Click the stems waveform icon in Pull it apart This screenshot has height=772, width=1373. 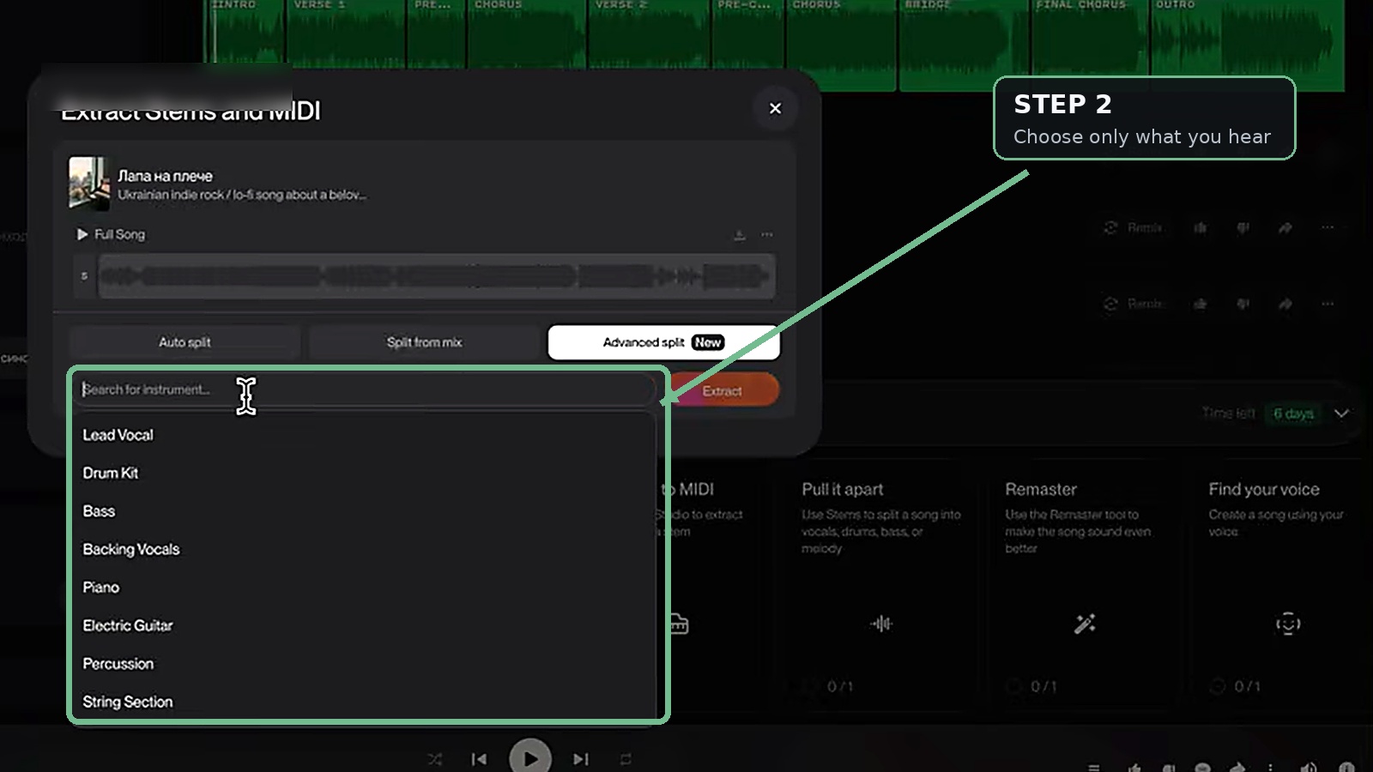pyautogui.click(x=881, y=624)
